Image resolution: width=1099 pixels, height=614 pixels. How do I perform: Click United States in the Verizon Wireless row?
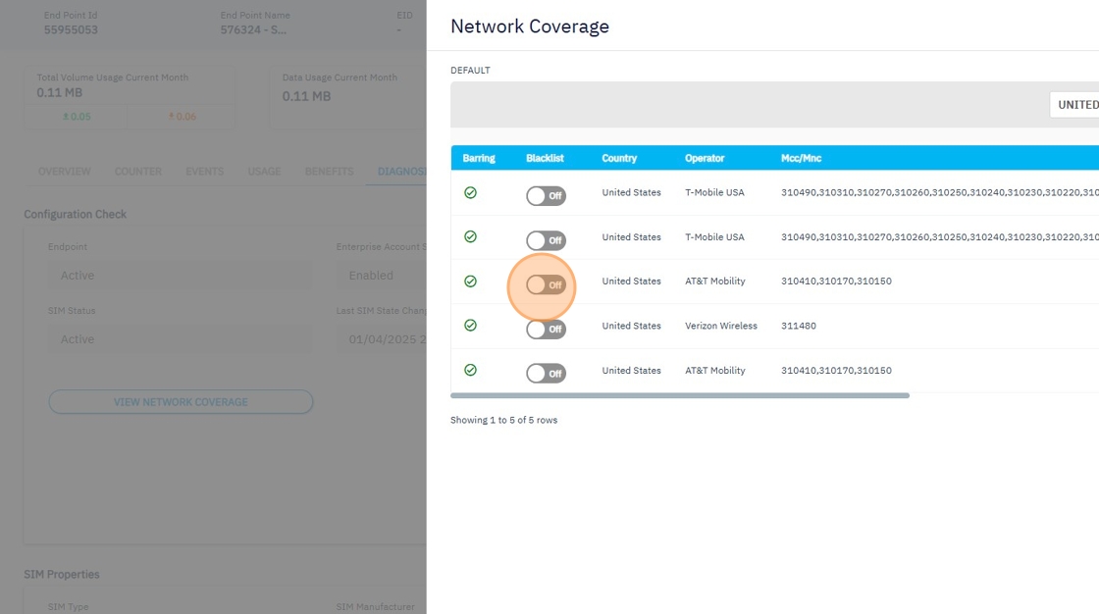(x=632, y=326)
